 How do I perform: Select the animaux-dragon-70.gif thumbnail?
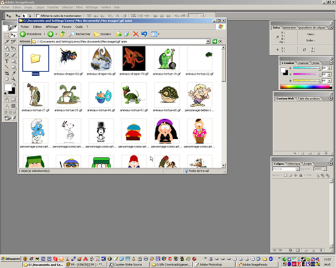pos(134,59)
